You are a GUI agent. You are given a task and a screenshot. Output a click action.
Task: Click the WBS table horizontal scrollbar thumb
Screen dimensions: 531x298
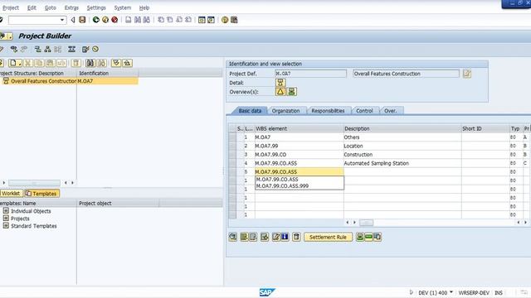366,223
